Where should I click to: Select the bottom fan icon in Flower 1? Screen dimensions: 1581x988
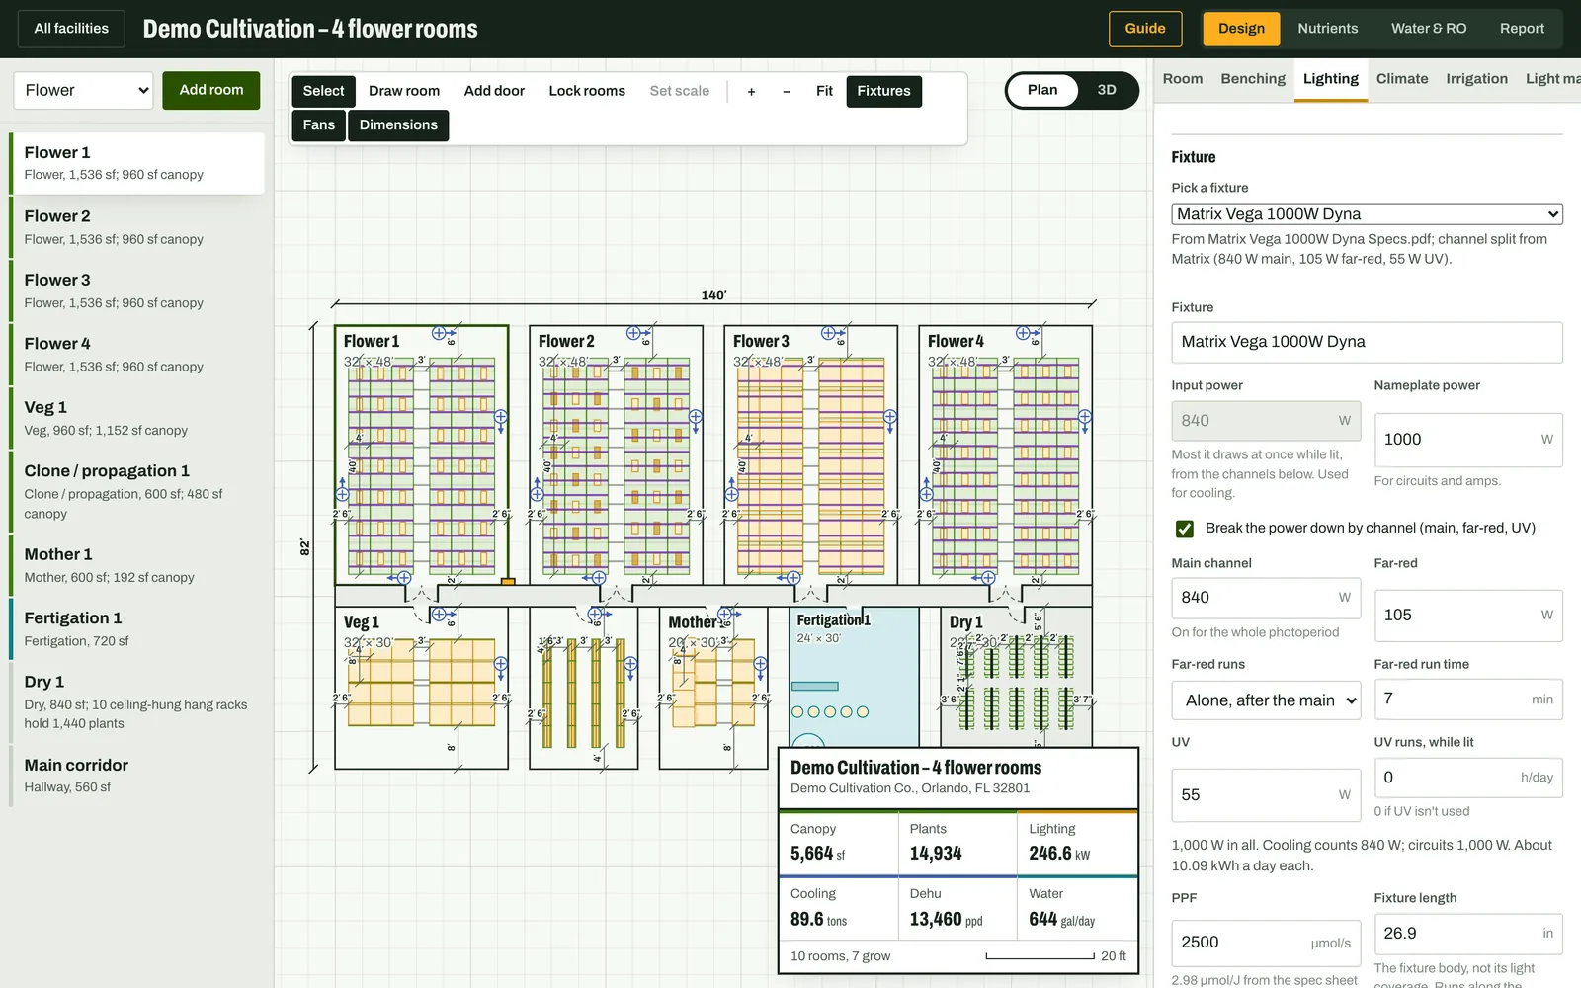[405, 577]
